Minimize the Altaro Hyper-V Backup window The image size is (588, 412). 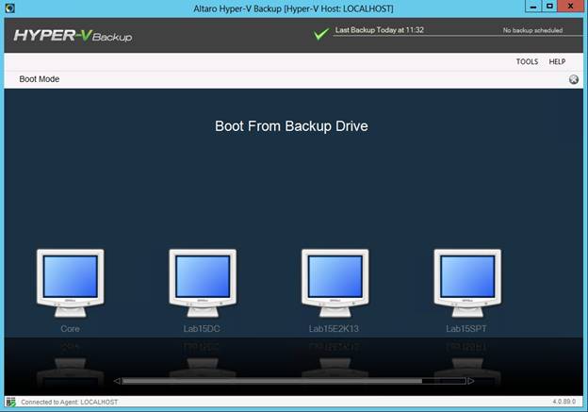coord(533,7)
